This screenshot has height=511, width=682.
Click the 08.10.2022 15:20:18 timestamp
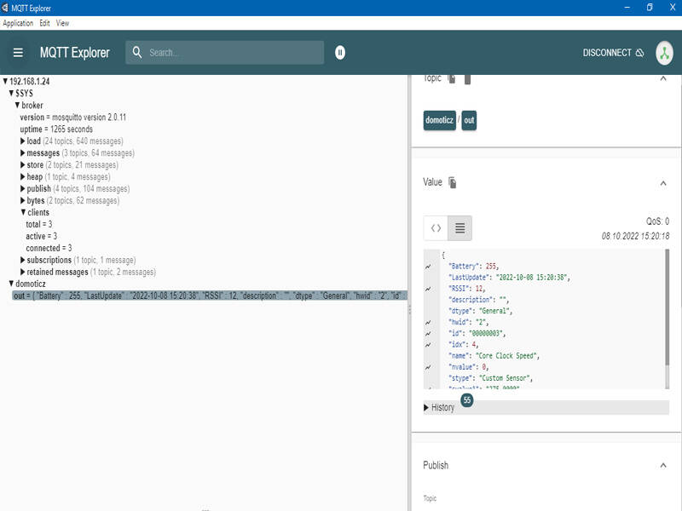(635, 236)
